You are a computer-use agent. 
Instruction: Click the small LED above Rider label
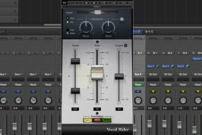click(97, 42)
